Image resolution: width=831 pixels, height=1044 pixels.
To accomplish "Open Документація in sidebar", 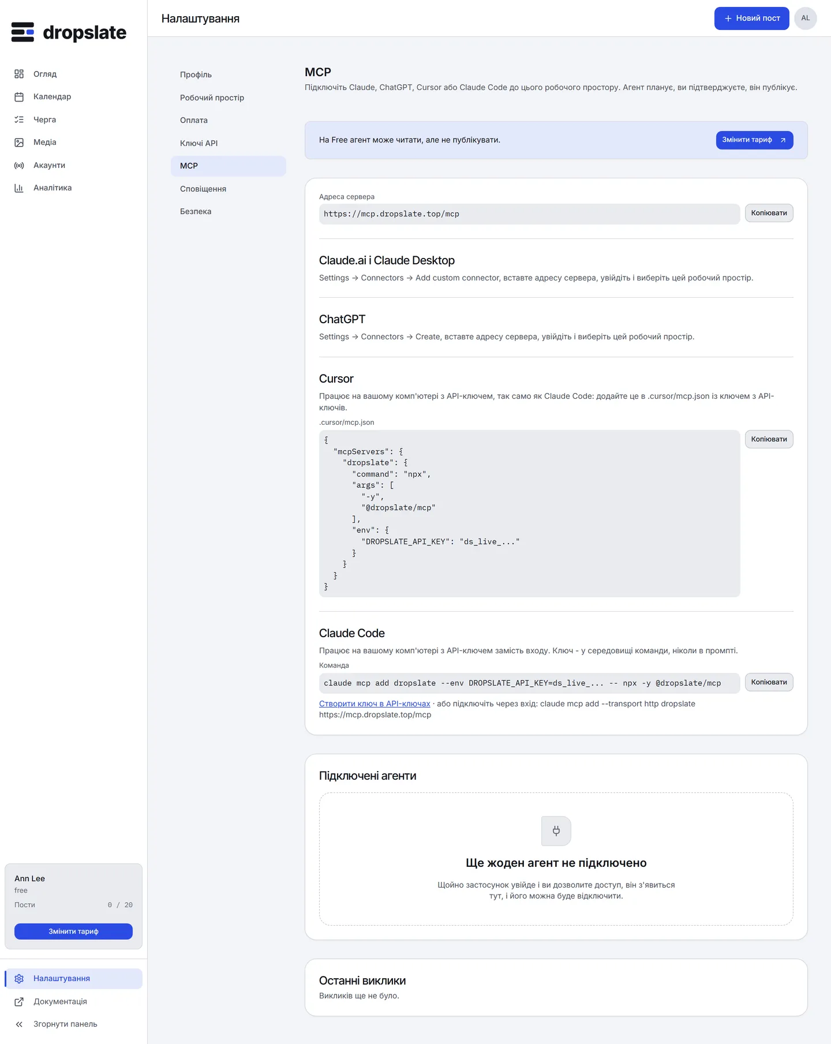I will pos(73,1002).
